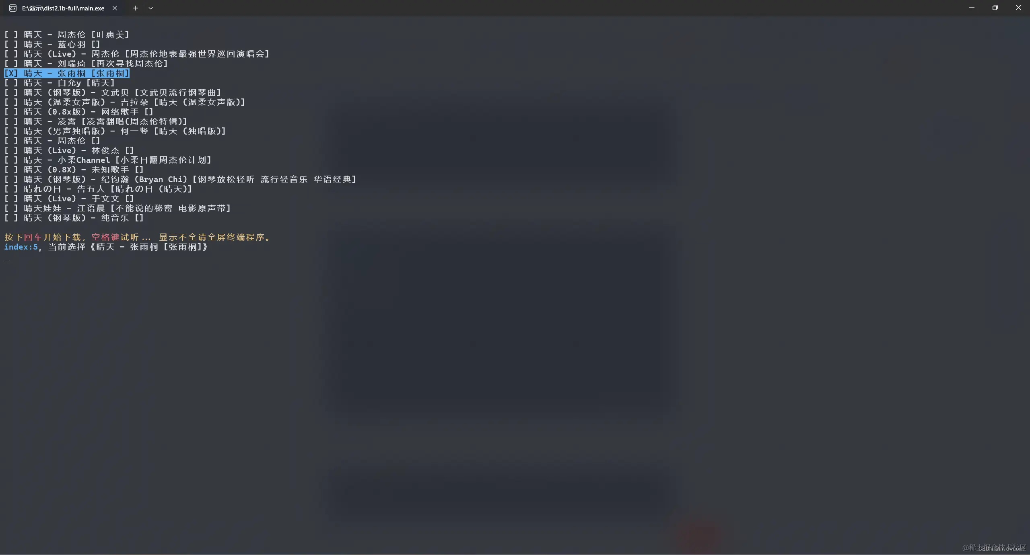Toggle checked box for 晴天 - 张雨桐
Image resolution: width=1030 pixels, height=555 pixels.
click(11, 73)
